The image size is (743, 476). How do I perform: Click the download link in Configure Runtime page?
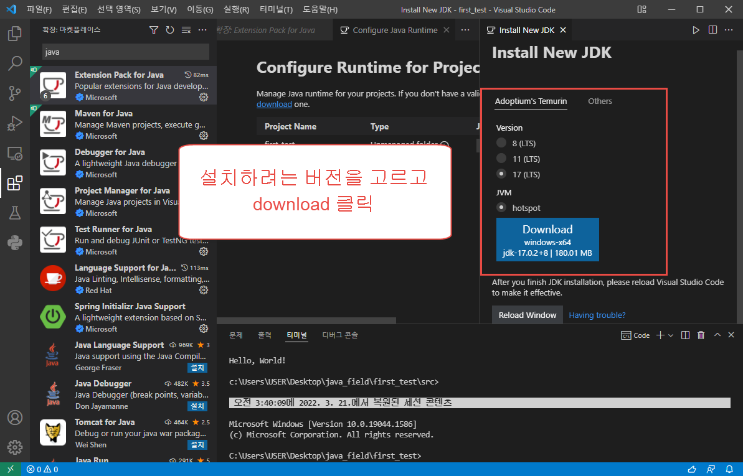[274, 104]
